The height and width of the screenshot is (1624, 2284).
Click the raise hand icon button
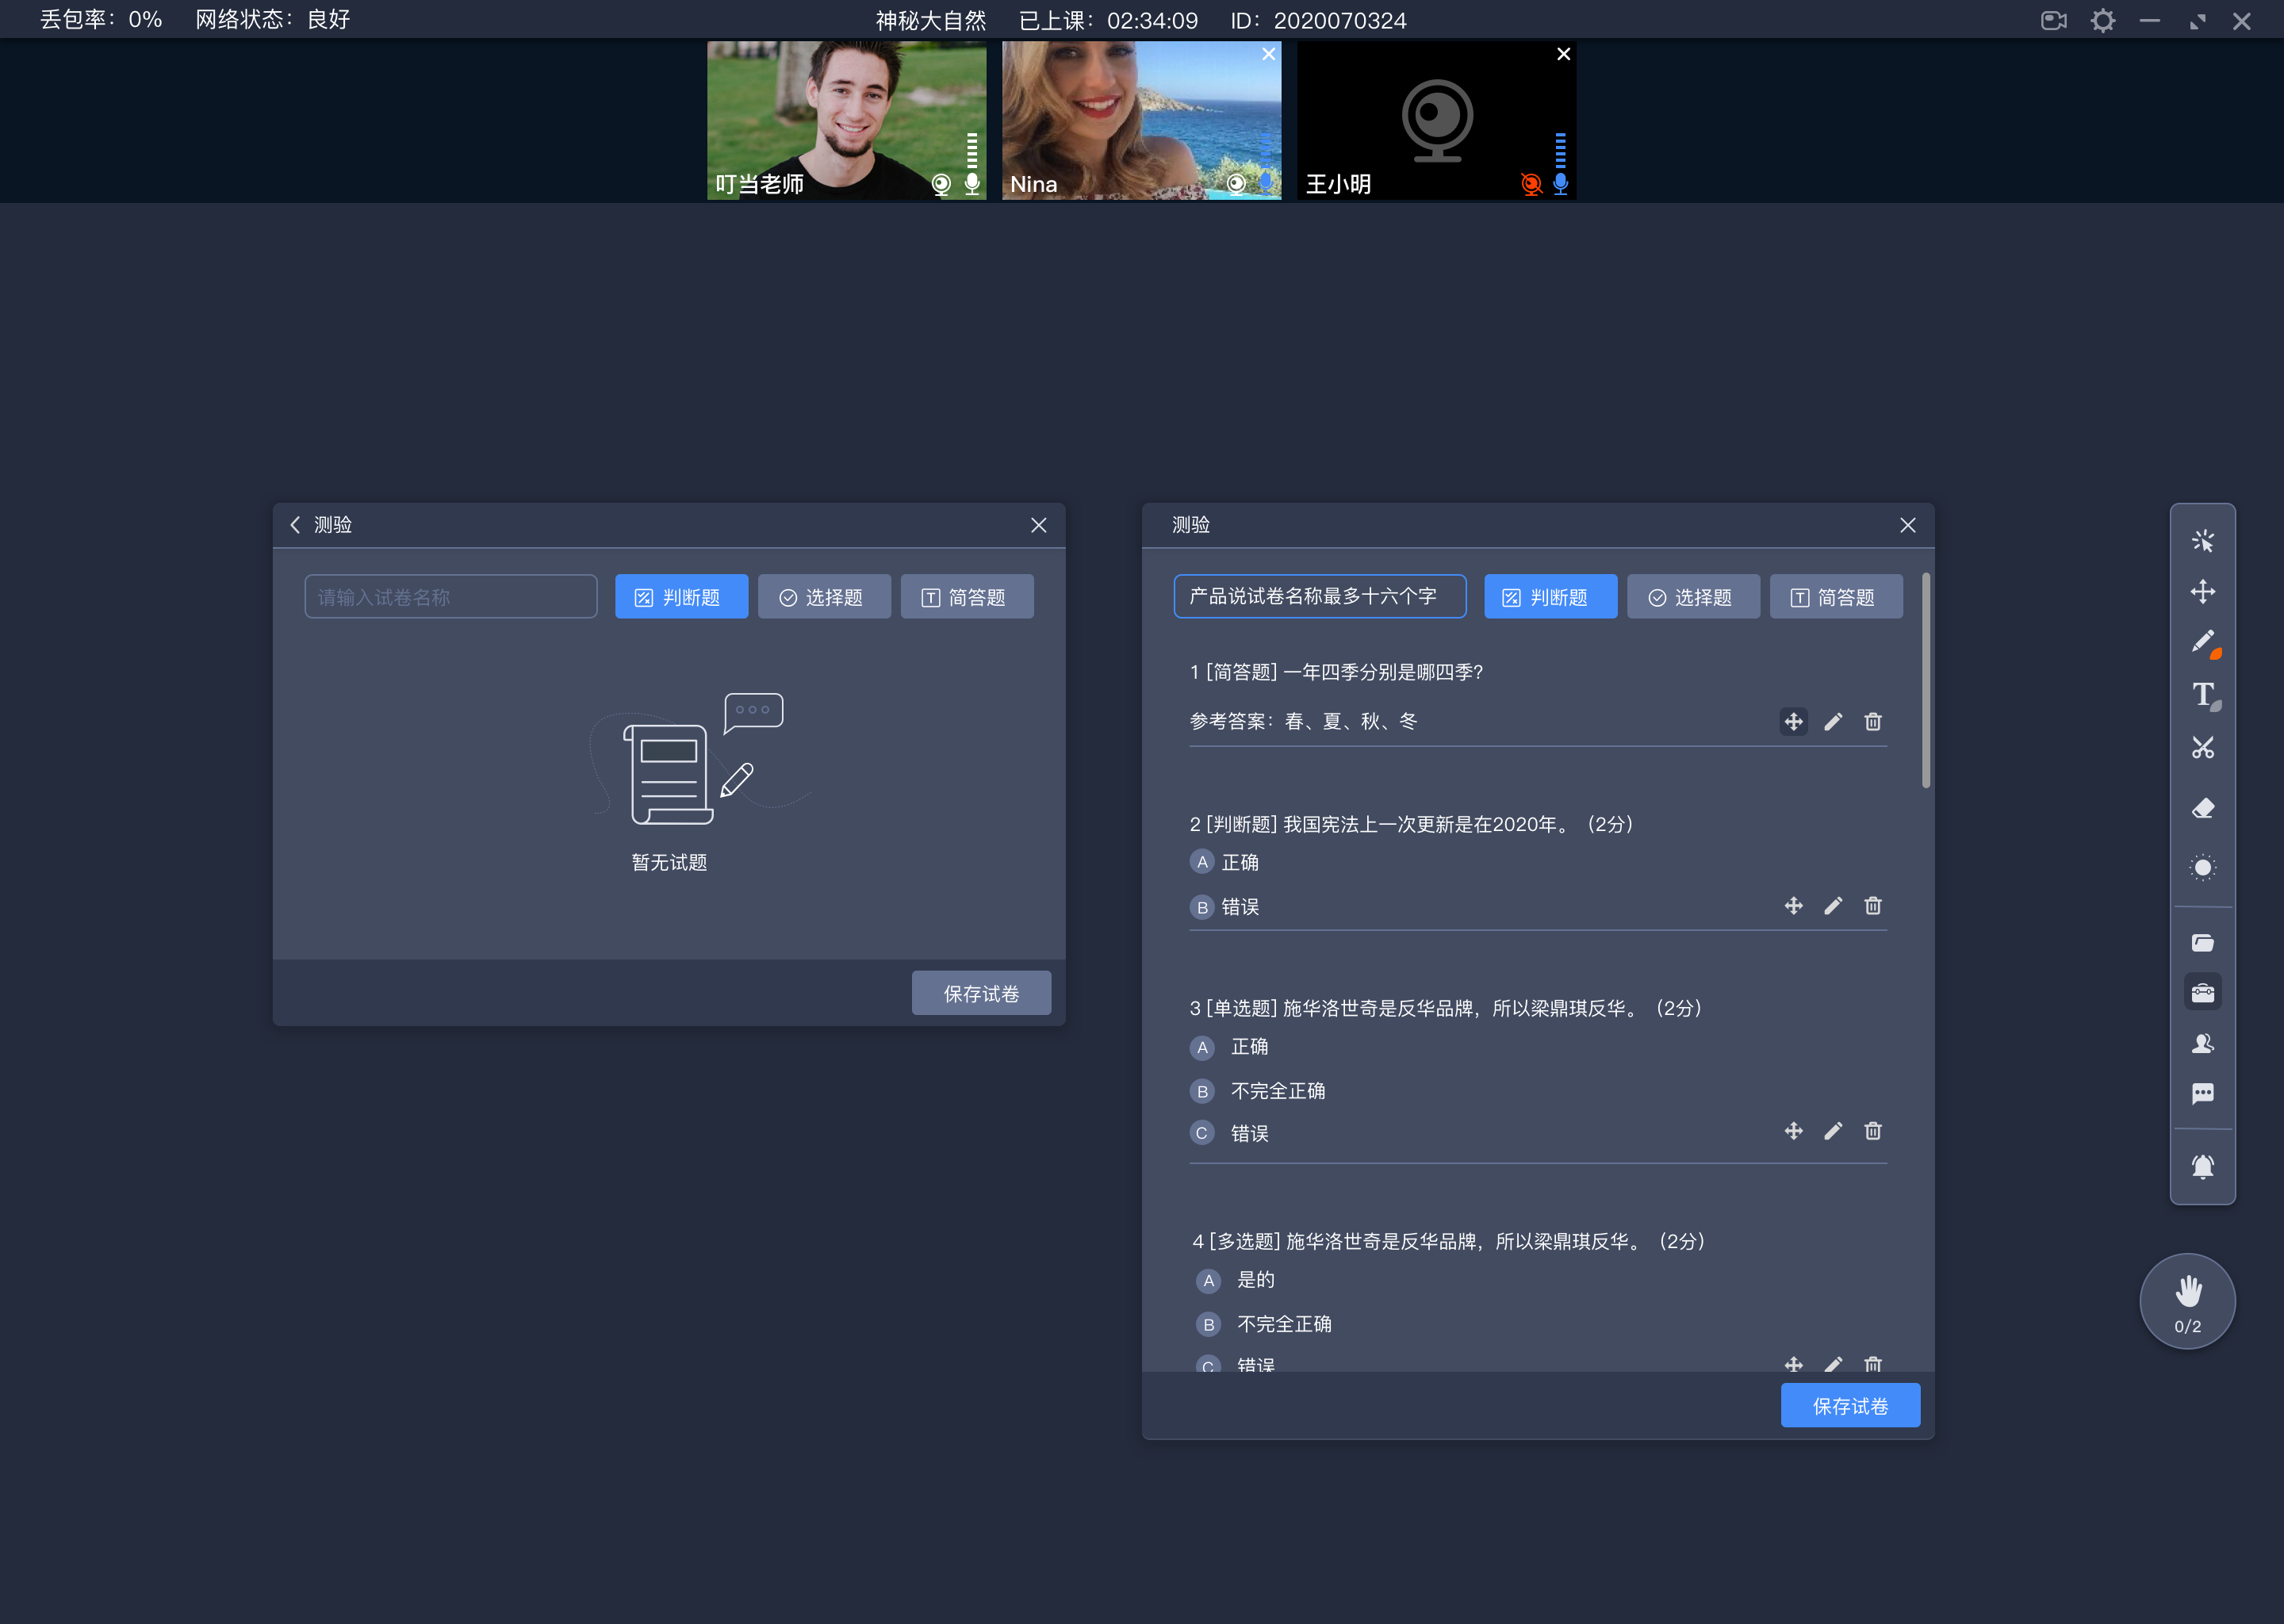point(2186,1300)
